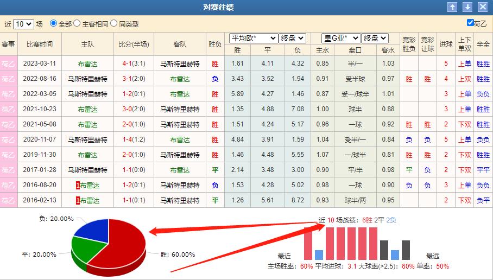Click the 荷乙 tag in 2016-02-13 row

tap(9, 200)
